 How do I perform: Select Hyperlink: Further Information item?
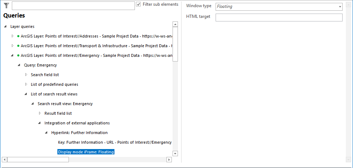[x=79, y=133]
